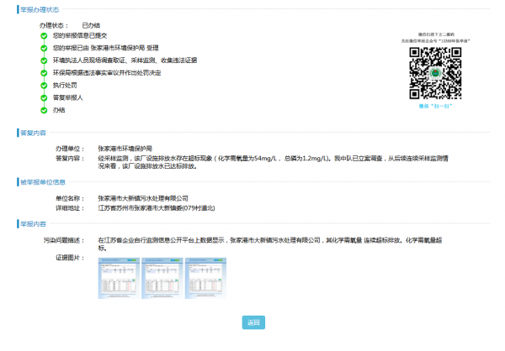Open the second evidence image thumbnail
Screen dimensions: 505x351
pos(162,278)
